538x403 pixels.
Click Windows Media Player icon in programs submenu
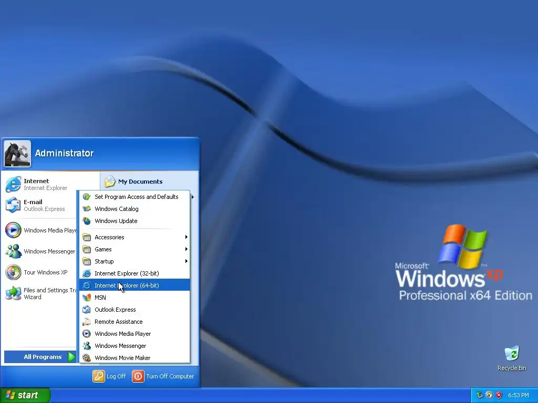(87, 333)
